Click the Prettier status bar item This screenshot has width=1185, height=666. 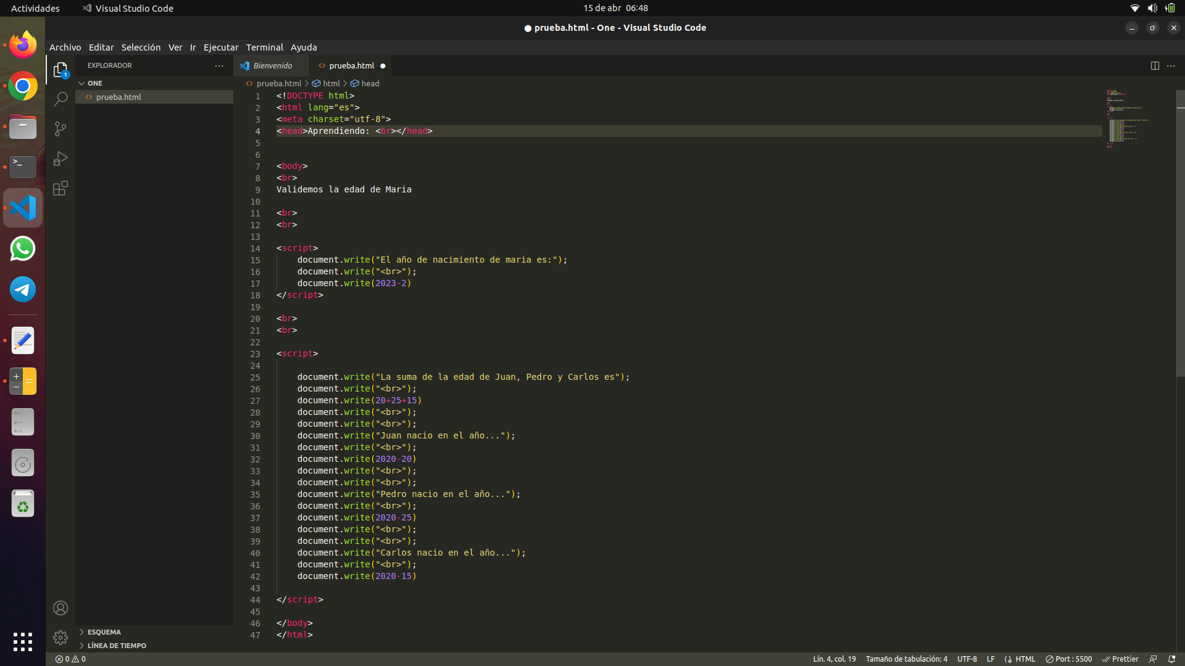point(1120,659)
